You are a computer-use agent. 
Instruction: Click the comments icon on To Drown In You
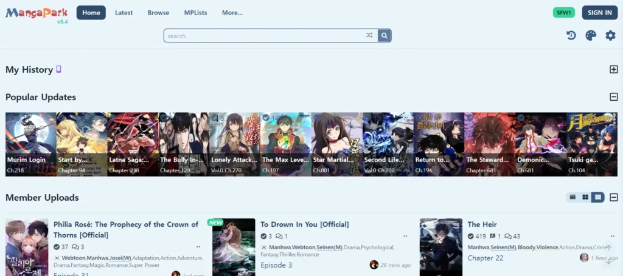tap(279, 237)
